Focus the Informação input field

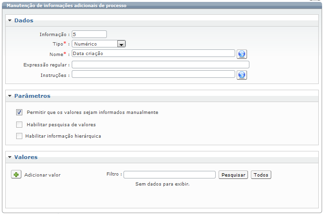(x=89, y=34)
